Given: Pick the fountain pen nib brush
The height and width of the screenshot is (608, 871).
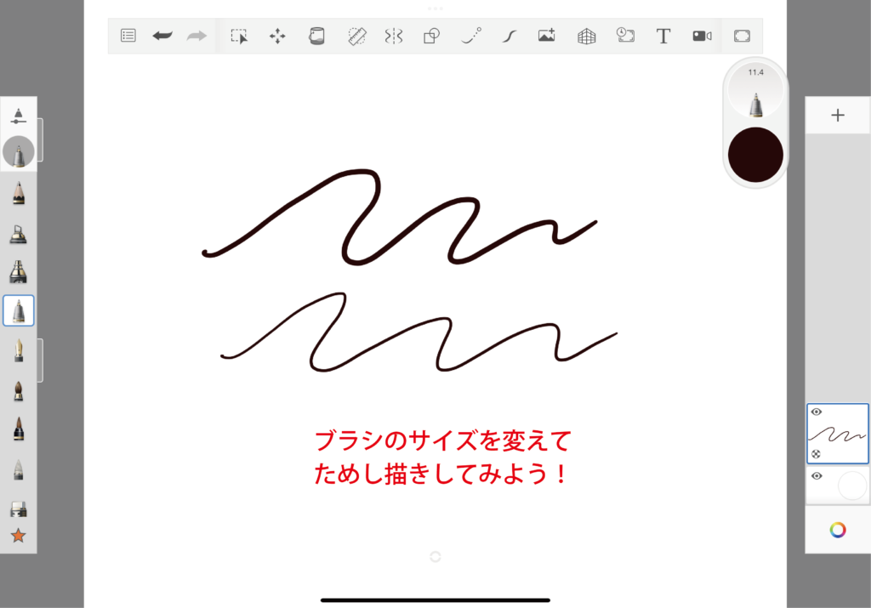Looking at the screenshot, I should [19, 351].
